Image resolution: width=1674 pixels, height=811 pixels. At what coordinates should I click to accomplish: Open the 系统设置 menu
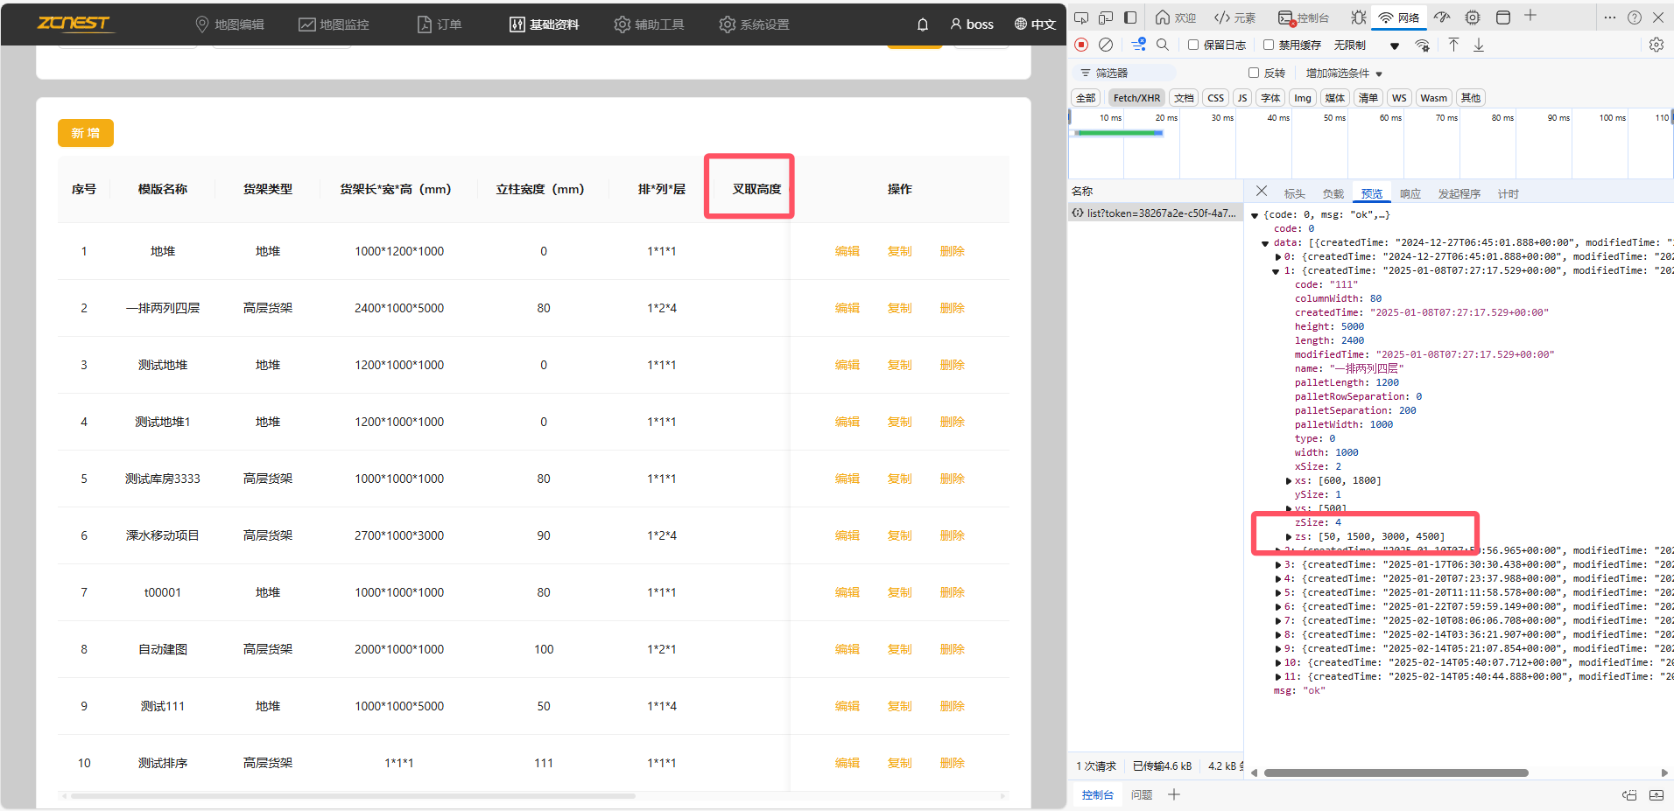click(754, 24)
